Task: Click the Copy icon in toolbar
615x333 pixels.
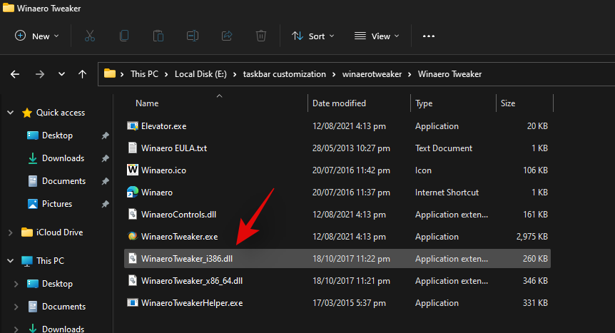Action: (124, 36)
